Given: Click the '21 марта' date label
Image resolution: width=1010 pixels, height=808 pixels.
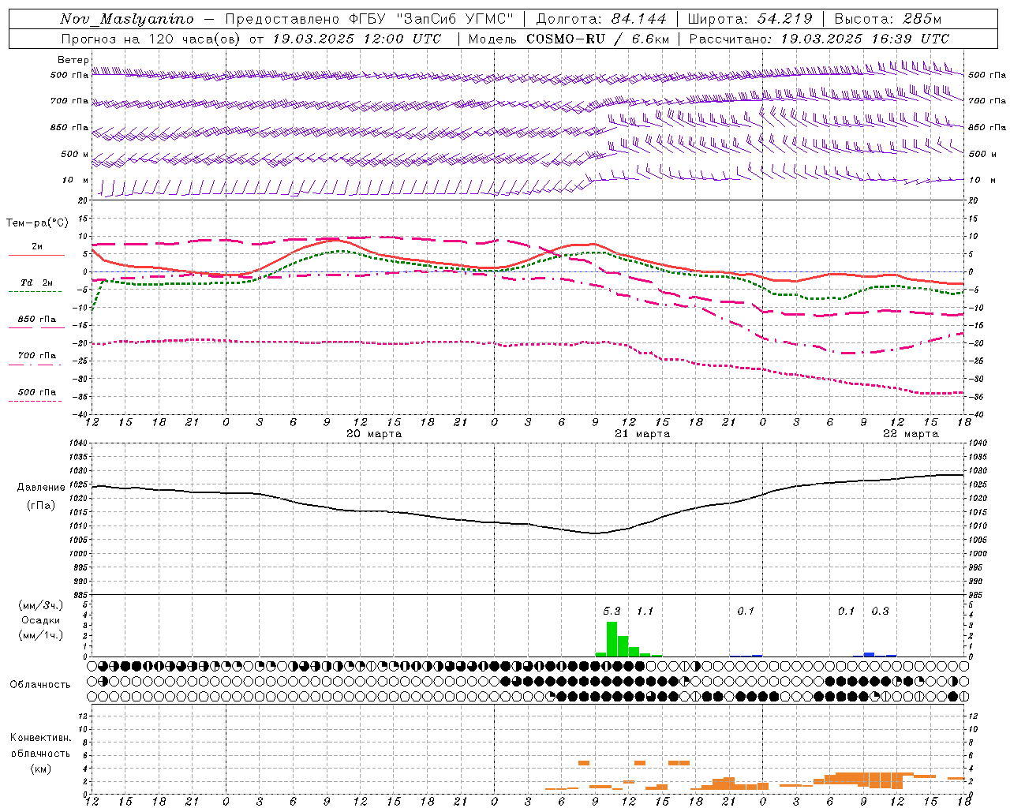Looking at the screenshot, I should pyautogui.click(x=642, y=434).
